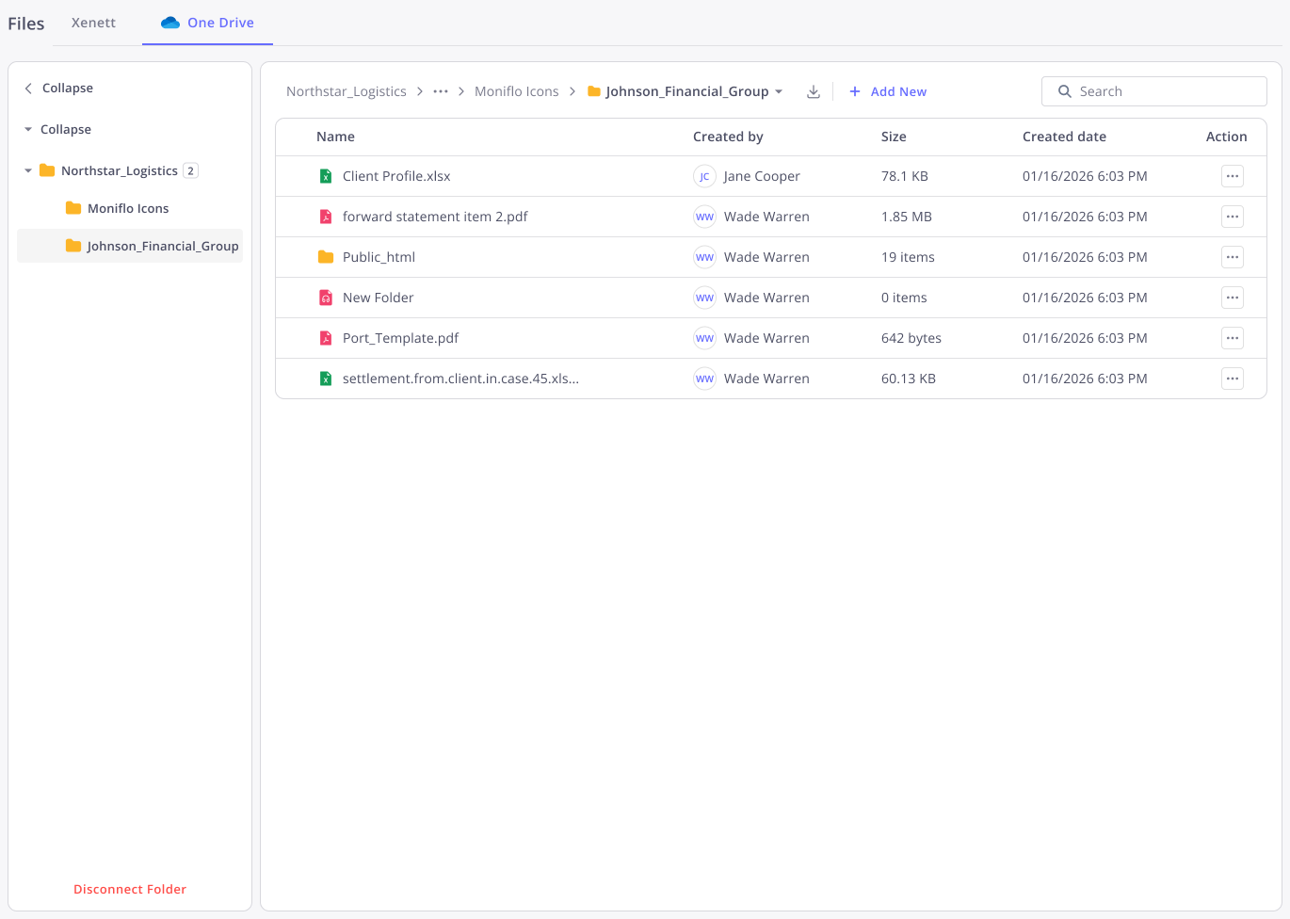This screenshot has height=919, width=1290.
Task: Switch to the One Drive tab
Action: (x=207, y=23)
